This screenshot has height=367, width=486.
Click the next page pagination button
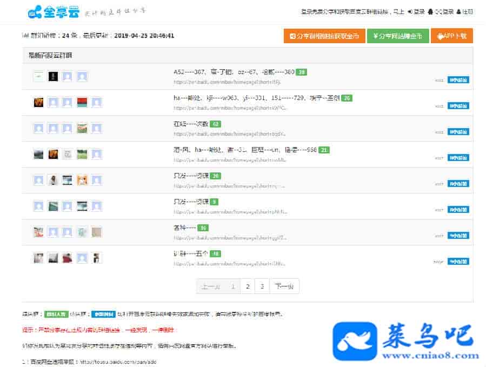(x=284, y=286)
